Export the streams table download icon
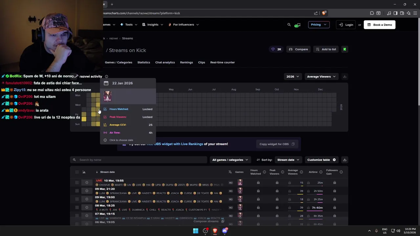The image size is (420, 236). (345, 160)
